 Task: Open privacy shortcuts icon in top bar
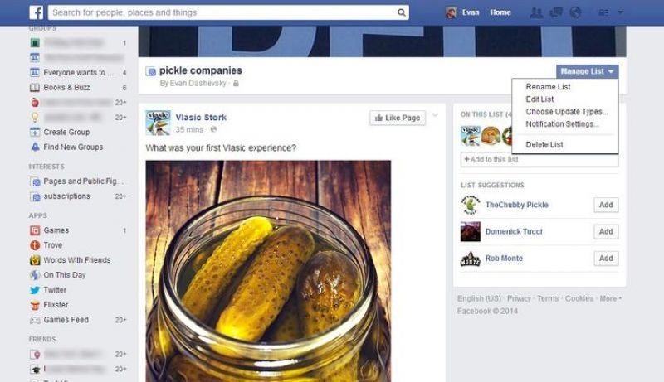tap(603, 13)
